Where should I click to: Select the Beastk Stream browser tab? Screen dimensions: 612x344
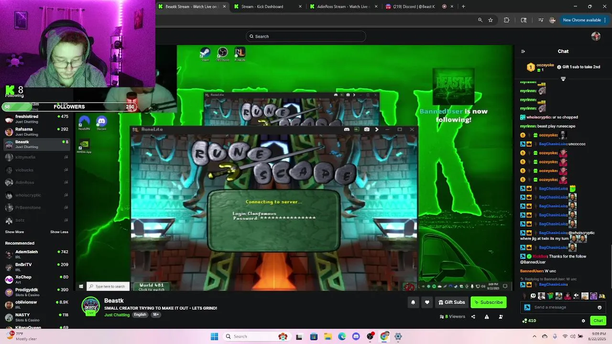point(193,6)
